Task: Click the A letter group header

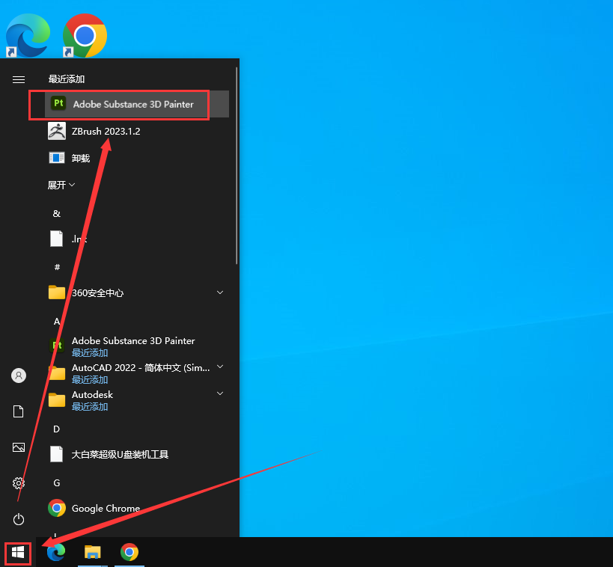Action: (x=57, y=321)
